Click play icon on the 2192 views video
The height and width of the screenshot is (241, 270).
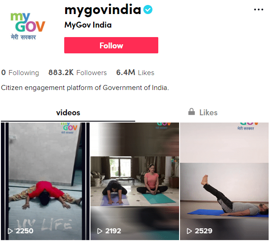99,231
